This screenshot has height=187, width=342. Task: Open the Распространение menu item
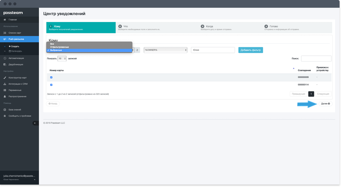click(19, 97)
